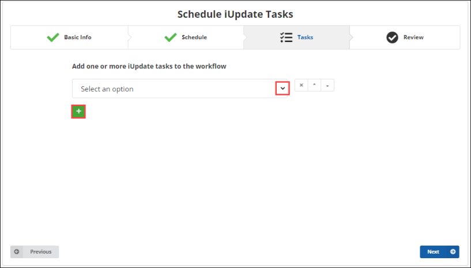Click the checklist icon in Tasks step
This screenshot has width=471, height=268.
[286, 37]
